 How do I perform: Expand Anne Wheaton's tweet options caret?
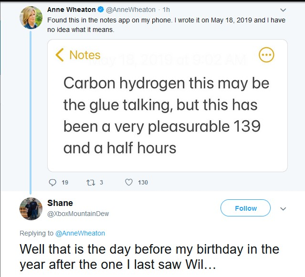(x=283, y=10)
